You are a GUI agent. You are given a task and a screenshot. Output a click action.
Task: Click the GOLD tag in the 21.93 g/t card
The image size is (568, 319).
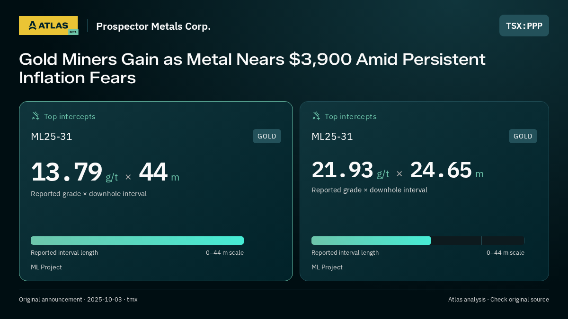(523, 136)
